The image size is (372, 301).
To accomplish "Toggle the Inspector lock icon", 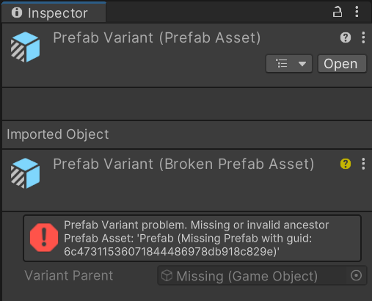I will 338,12.
